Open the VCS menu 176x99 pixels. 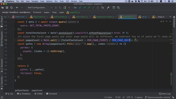67,1
